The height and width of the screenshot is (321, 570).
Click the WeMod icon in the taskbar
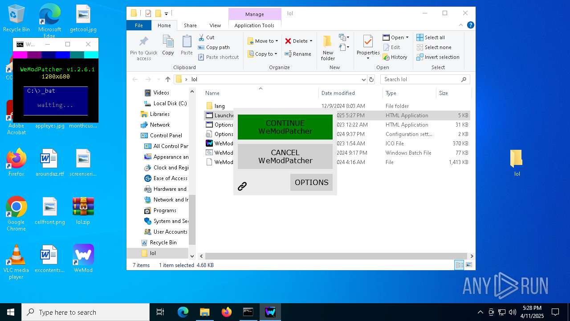[270, 312]
